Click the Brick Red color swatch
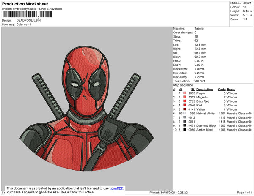Image resolution: width=254 pixels, height=196 pixels. coord(185,101)
